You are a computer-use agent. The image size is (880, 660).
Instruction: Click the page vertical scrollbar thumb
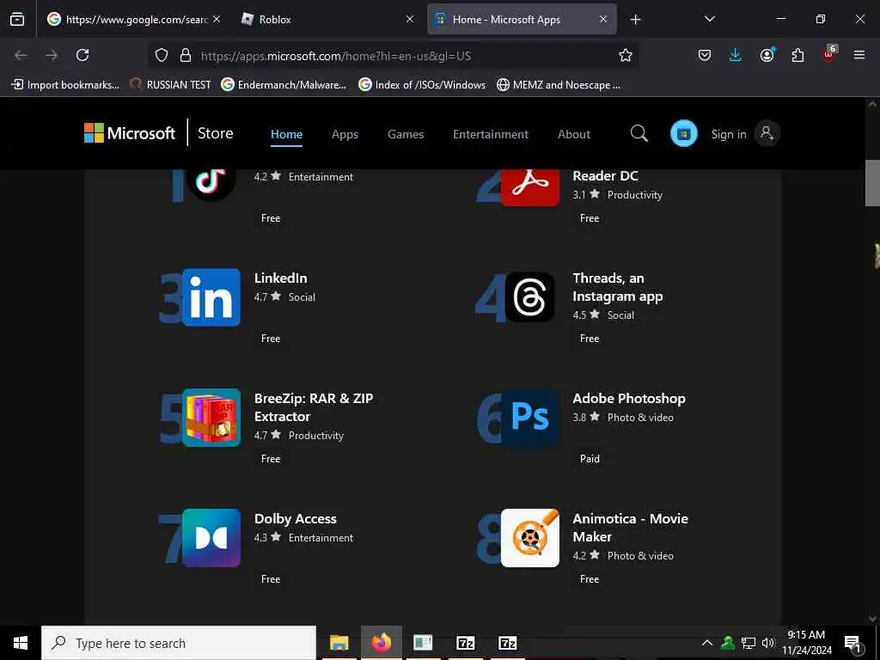[x=872, y=183]
